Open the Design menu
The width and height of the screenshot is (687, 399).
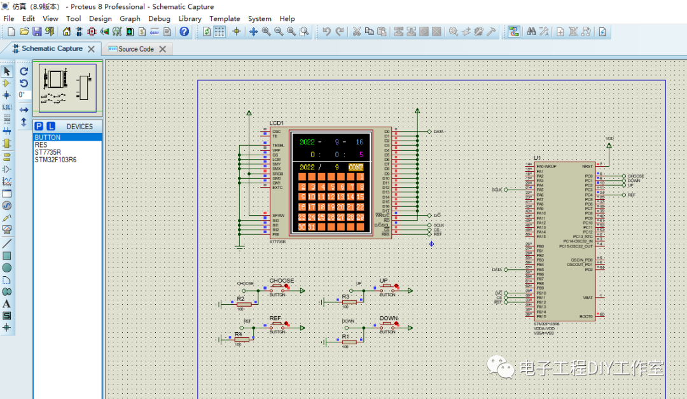(x=101, y=18)
